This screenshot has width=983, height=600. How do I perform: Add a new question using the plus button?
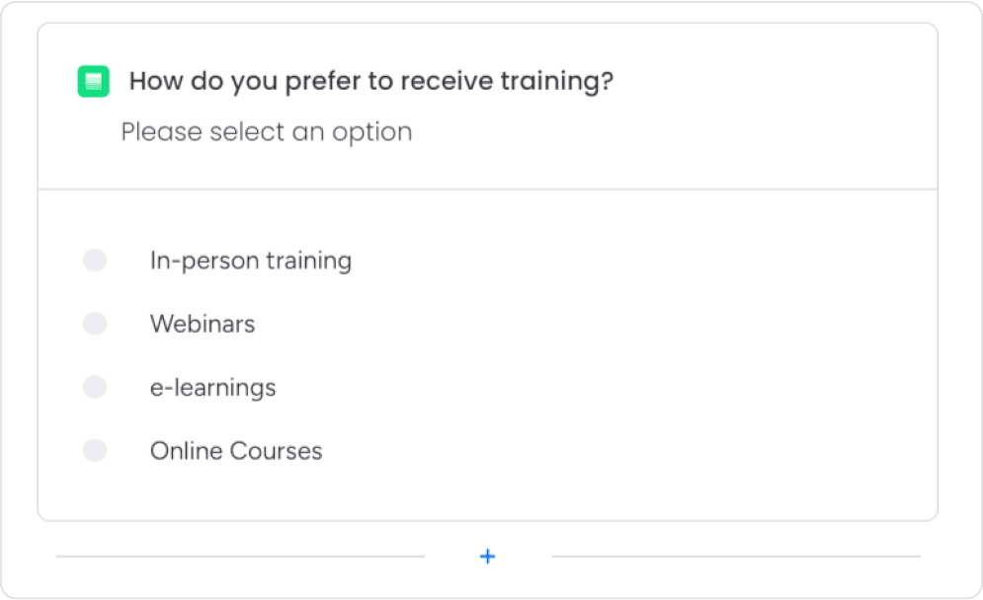click(487, 557)
